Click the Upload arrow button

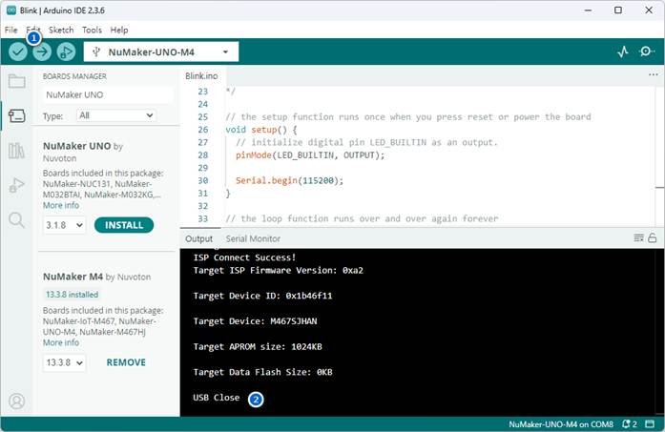coord(42,52)
